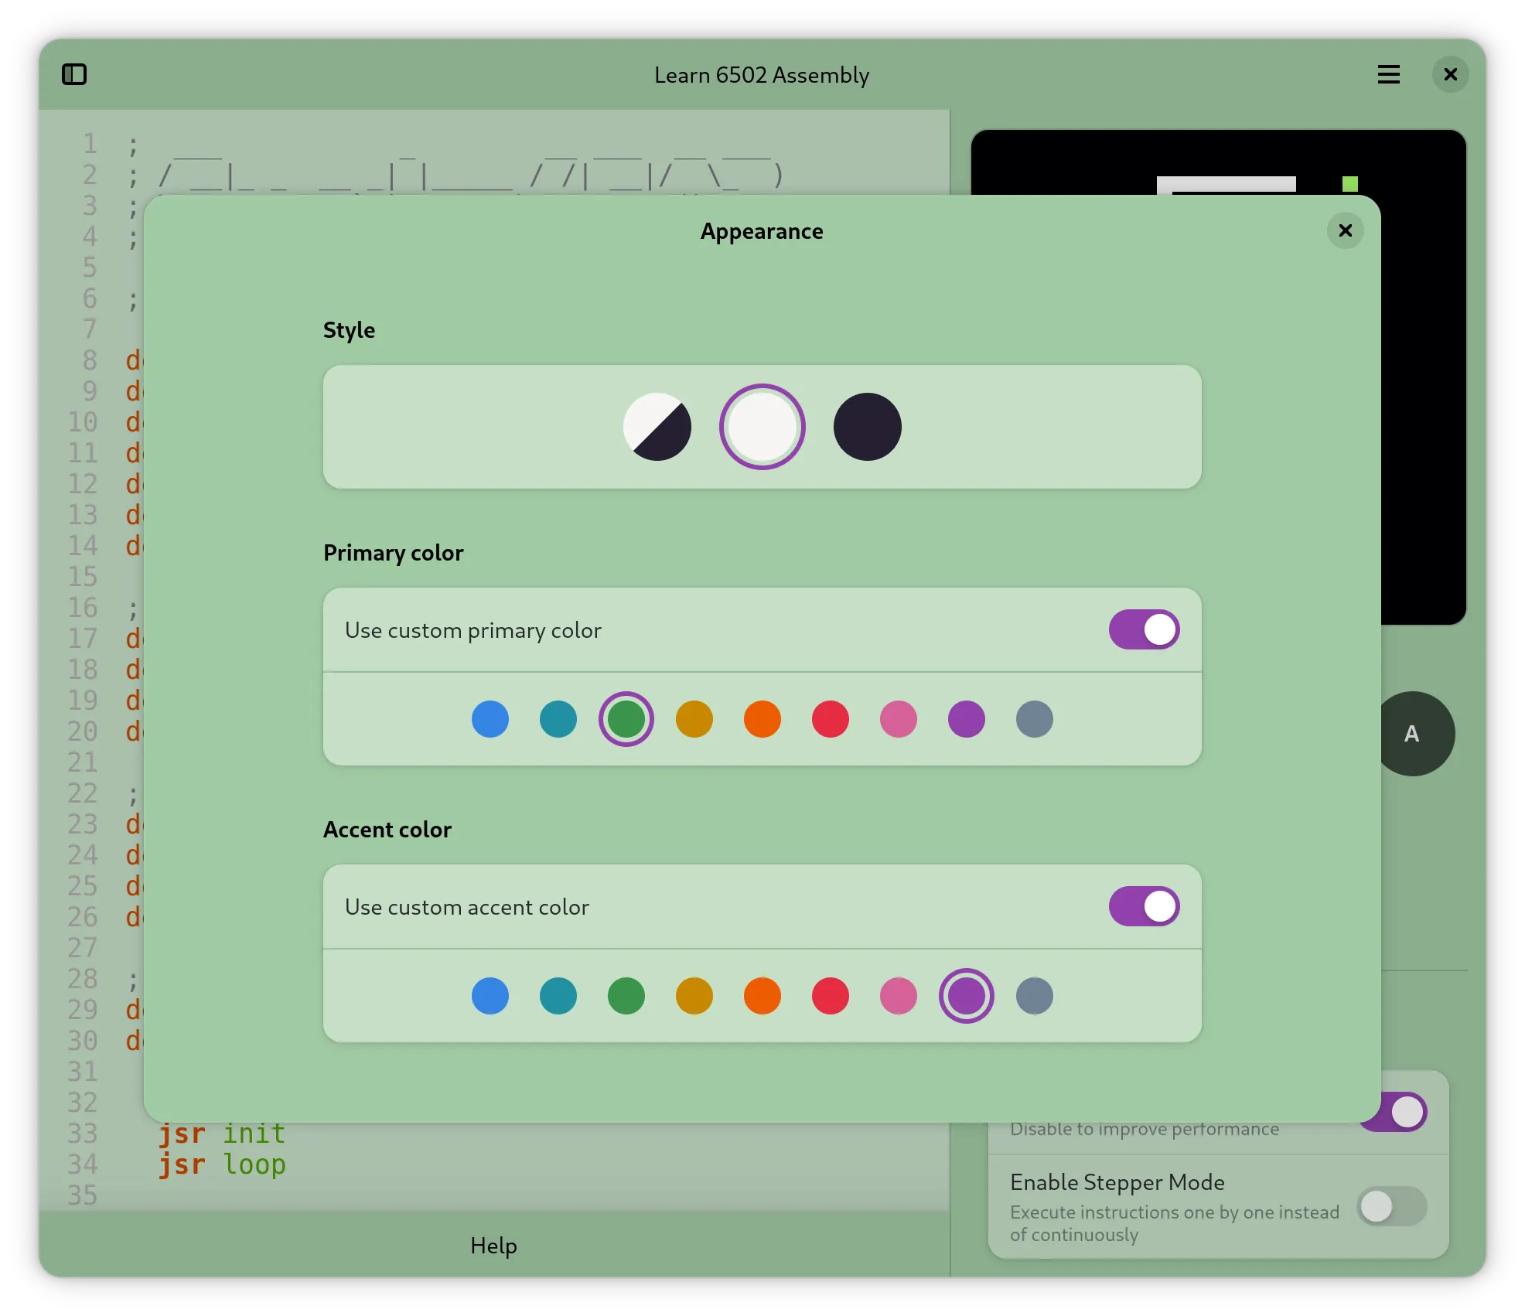The height and width of the screenshot is (1316, 1525).
Task: Turn off the custom accent color switch
Action: pos(1143,906)
